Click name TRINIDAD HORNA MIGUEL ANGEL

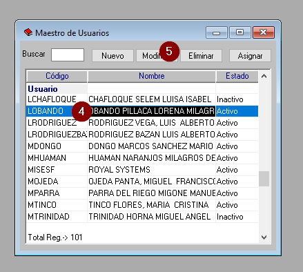pos(150,217)
